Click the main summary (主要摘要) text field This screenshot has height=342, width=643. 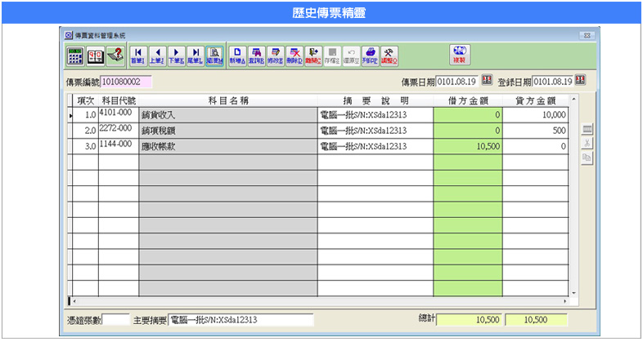coord(241,320)
